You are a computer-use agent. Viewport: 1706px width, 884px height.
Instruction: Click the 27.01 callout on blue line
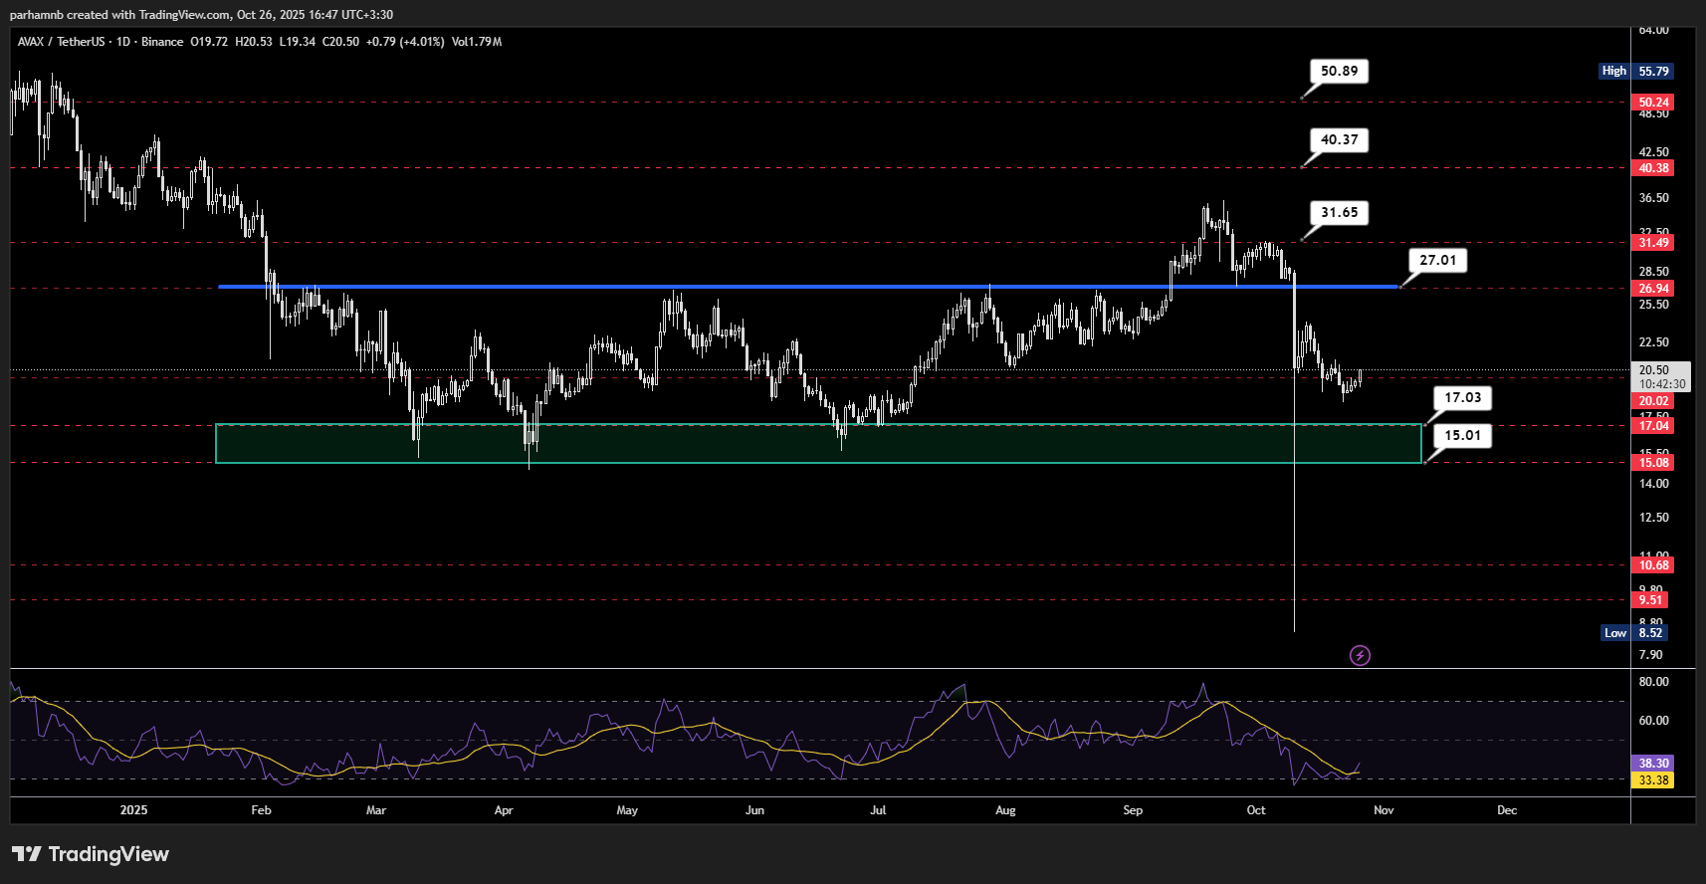point(1437,261)
